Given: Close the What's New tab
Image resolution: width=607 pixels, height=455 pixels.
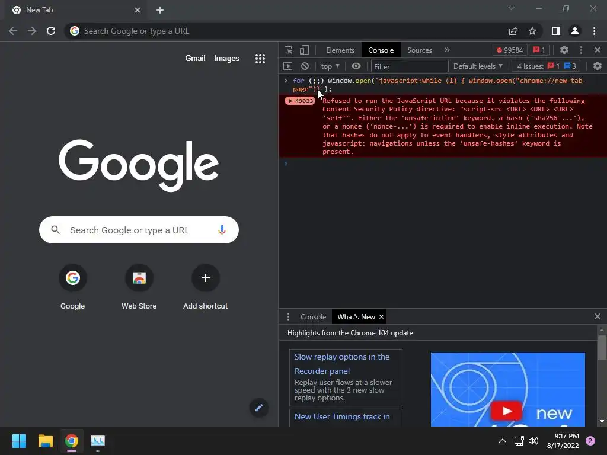Looking at the screenshot, I should click(x=381, y=317).
